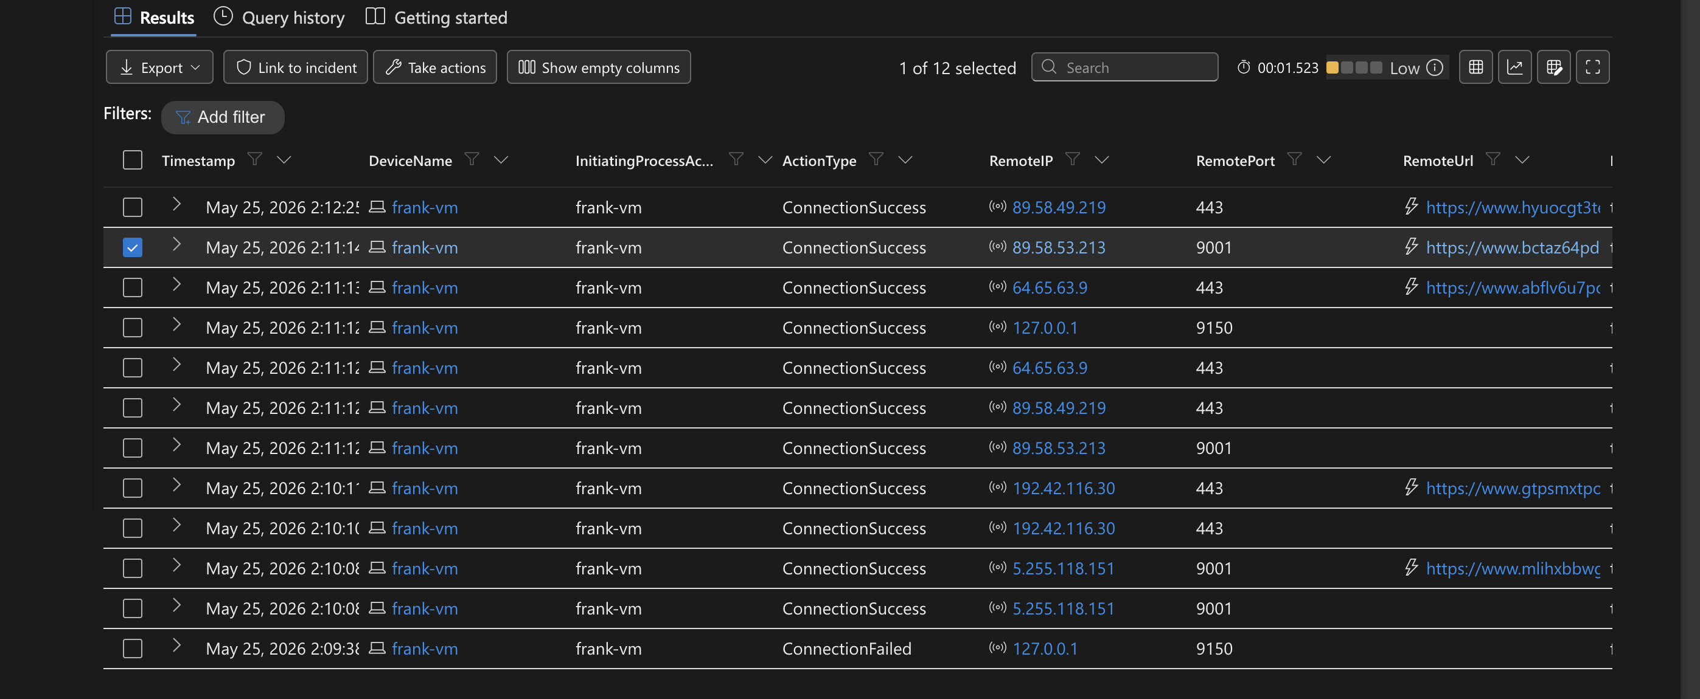The image size is (1700, 699).
Task: Click network icon beside 127.0.0.1 in ConnectionFailed row
Action: 997,647
